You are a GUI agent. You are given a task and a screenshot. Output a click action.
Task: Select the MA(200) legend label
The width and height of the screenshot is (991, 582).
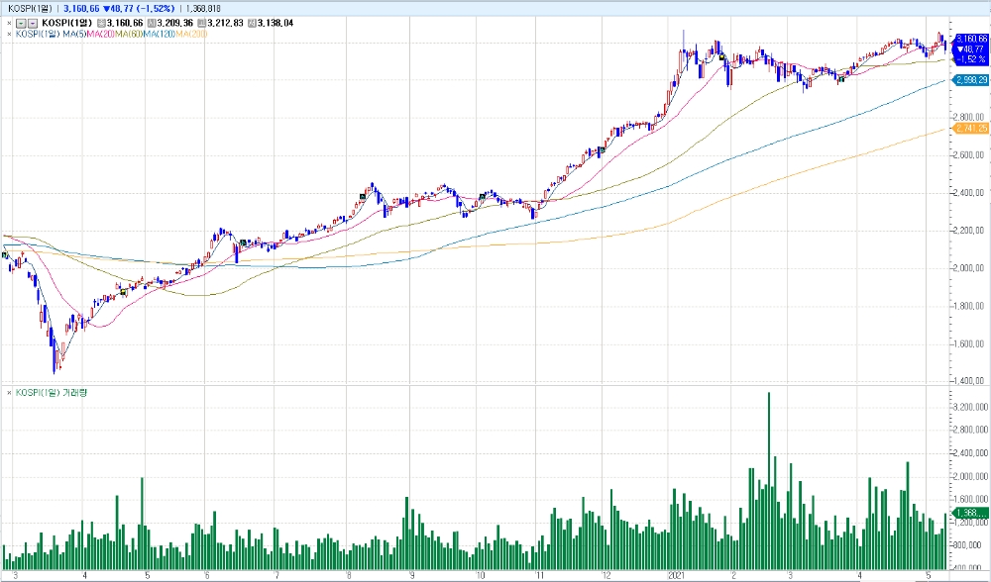(x=189, y=34)
